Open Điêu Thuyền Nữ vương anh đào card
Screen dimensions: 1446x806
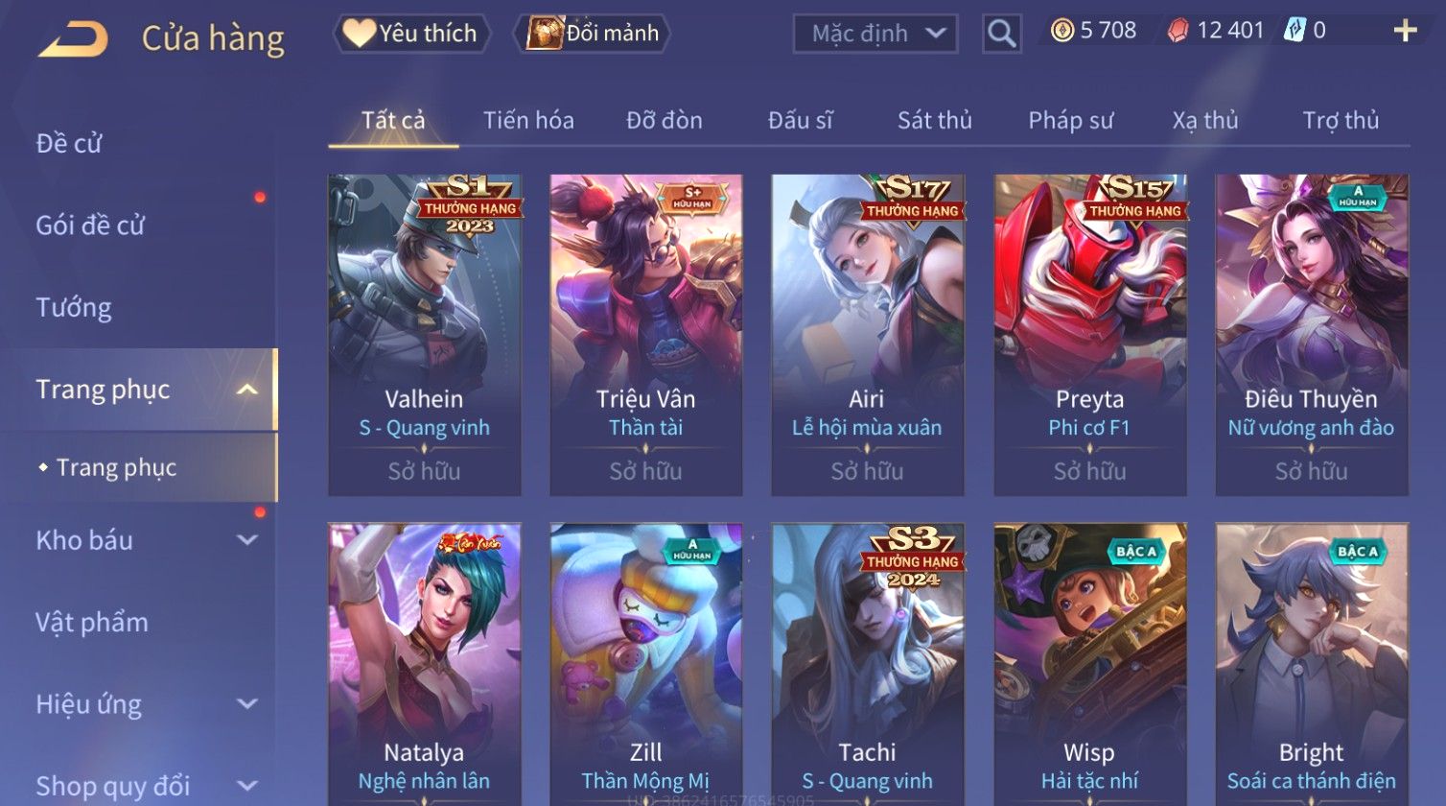1311,335
